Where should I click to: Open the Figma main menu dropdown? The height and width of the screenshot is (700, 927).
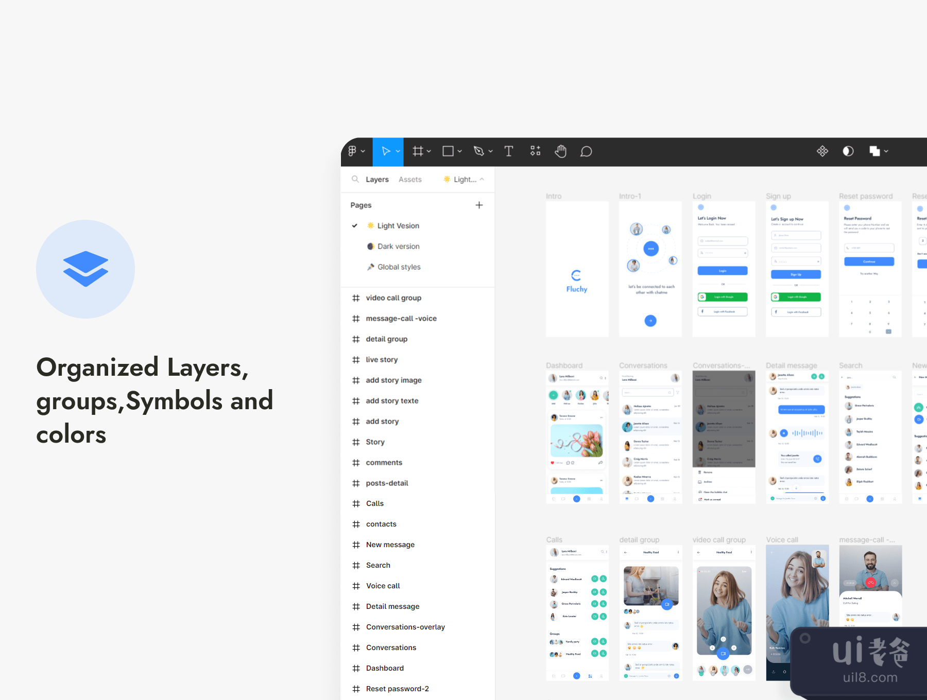(356, 151)
